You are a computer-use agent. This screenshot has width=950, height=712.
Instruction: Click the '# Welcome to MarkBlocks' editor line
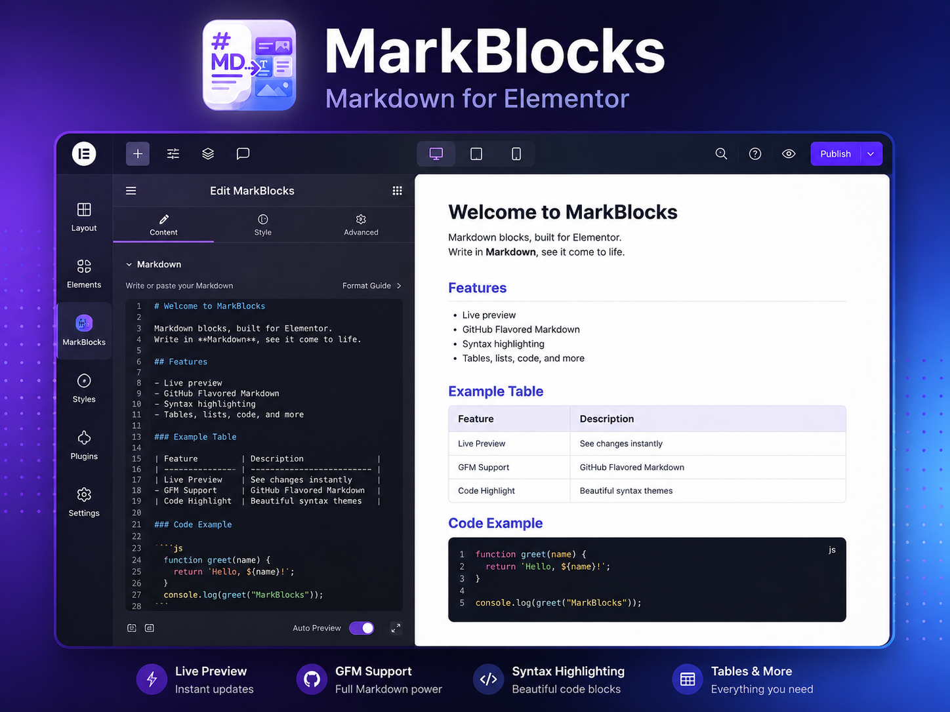click(x=210, y=306)
